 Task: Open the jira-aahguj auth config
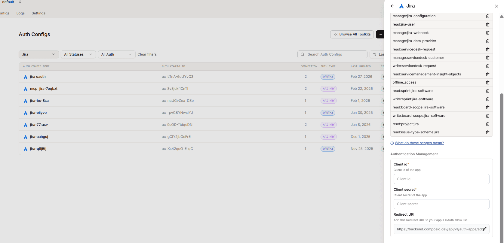coord(201,137)
